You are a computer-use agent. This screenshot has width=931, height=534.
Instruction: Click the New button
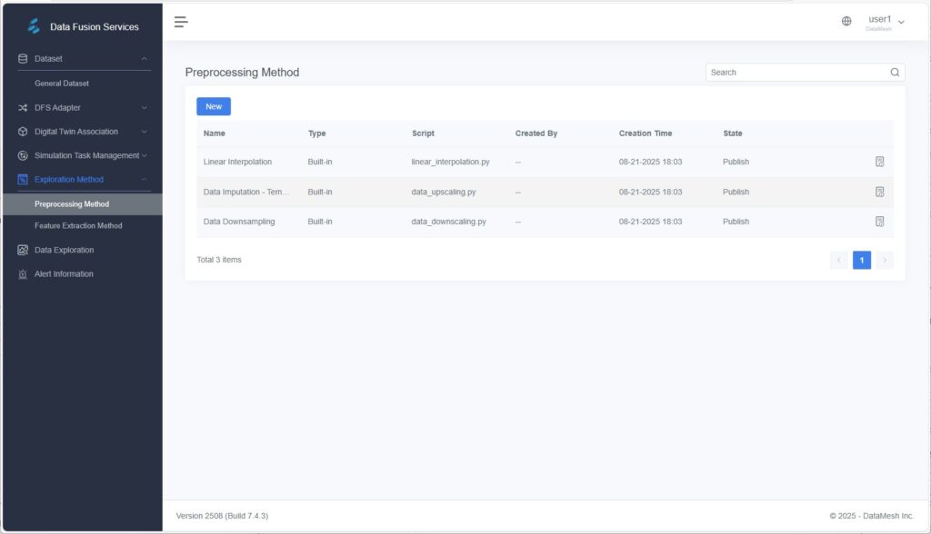(x=214, y=106)
